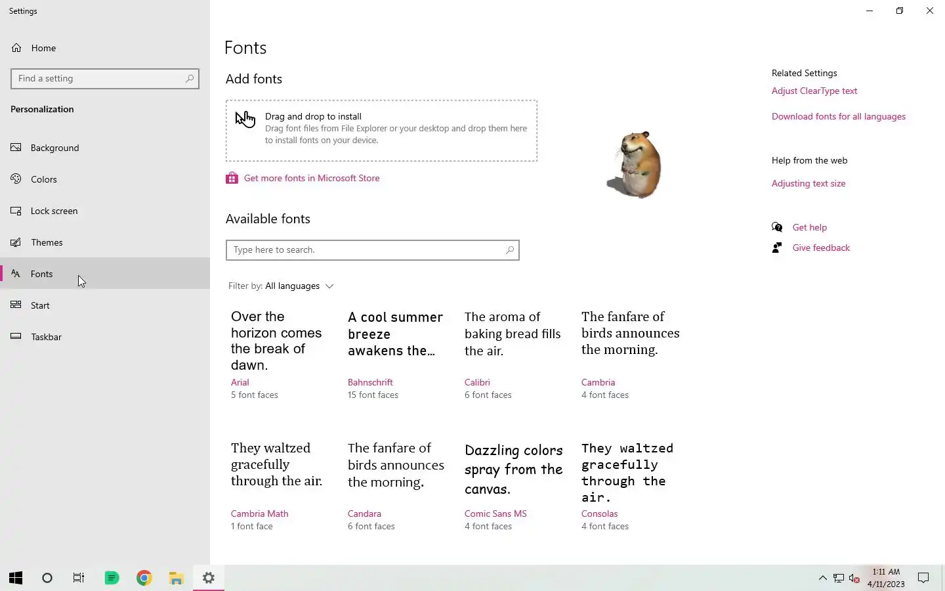Focus the Find a setting box

click(105, 79)
